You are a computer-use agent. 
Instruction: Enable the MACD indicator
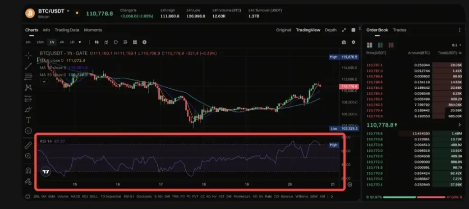(x=75, y=196)
